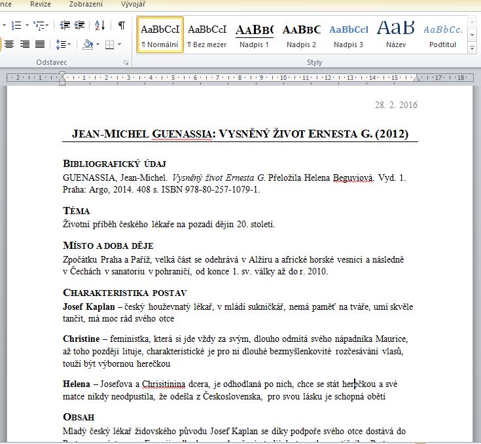Click the date 28. 2. 2016
The image size is (481, 444).
click(x=396, y=105)
